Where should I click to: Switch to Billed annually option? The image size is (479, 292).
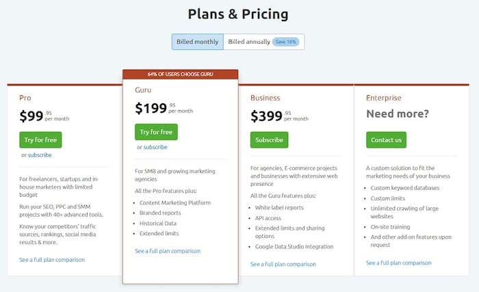249,42
